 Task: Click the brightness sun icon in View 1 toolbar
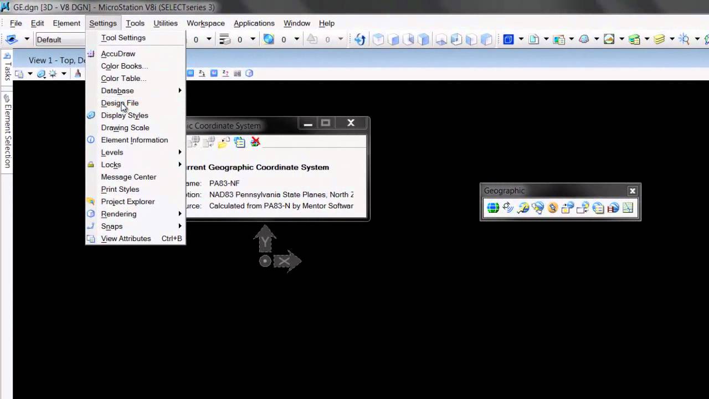pyautogui.click(x=53, y=74)
